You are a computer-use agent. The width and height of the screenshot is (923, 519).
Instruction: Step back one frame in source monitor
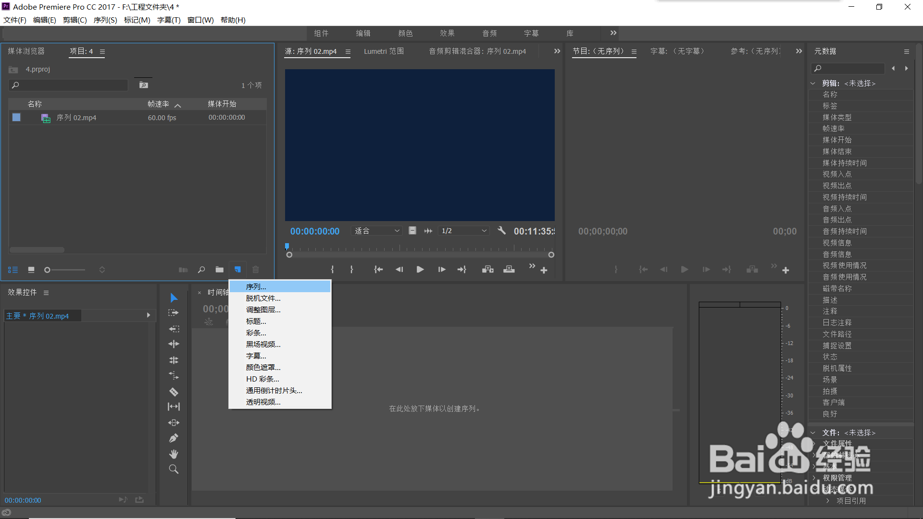[399, 270]
